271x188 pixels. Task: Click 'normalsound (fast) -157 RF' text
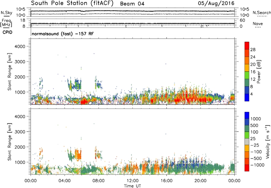tap(63, 34)
